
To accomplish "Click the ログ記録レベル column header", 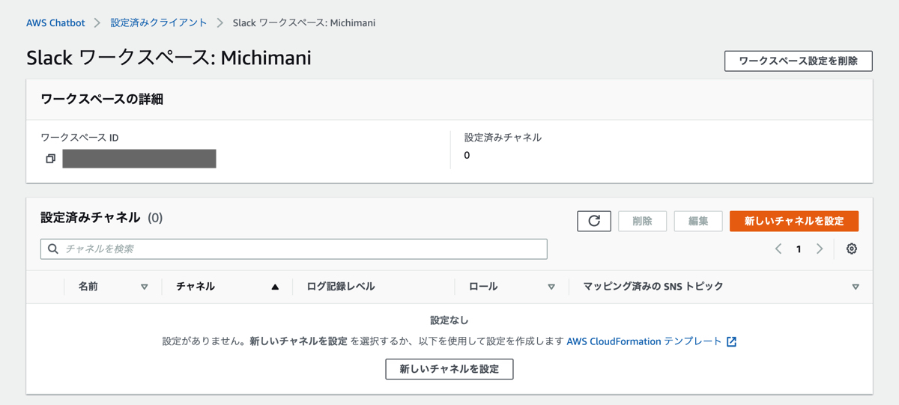I will point(341,287).
